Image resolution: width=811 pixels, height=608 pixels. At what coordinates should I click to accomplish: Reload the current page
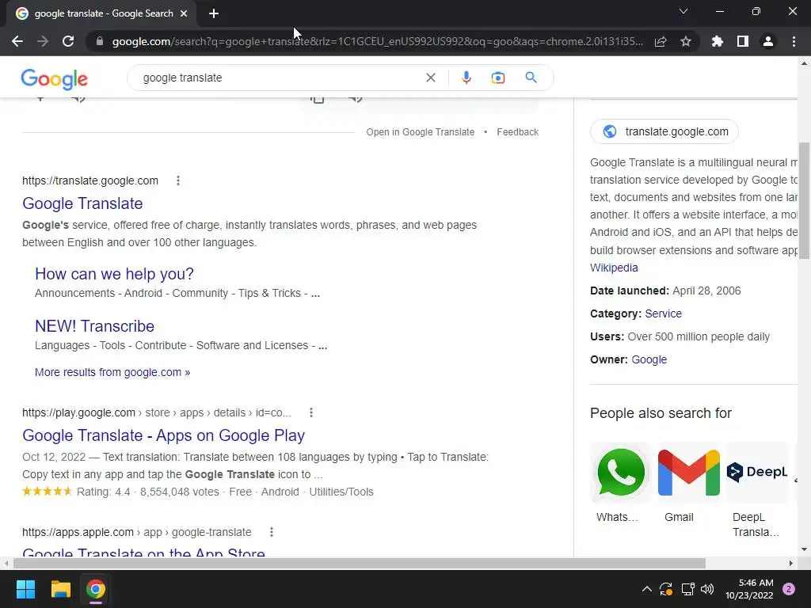[68, 41]
